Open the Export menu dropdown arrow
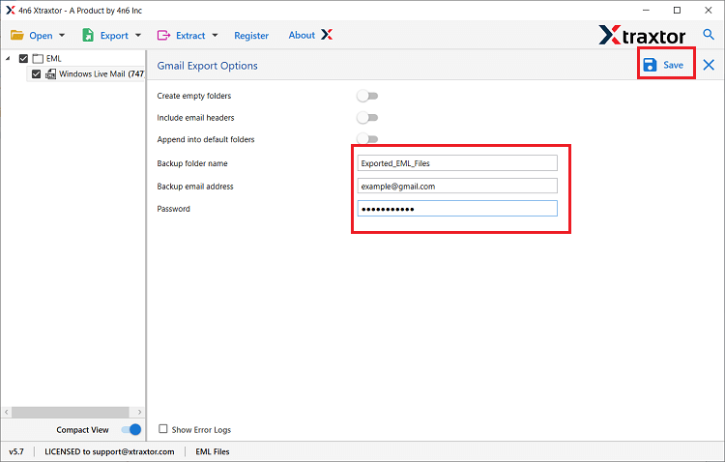 138,35
